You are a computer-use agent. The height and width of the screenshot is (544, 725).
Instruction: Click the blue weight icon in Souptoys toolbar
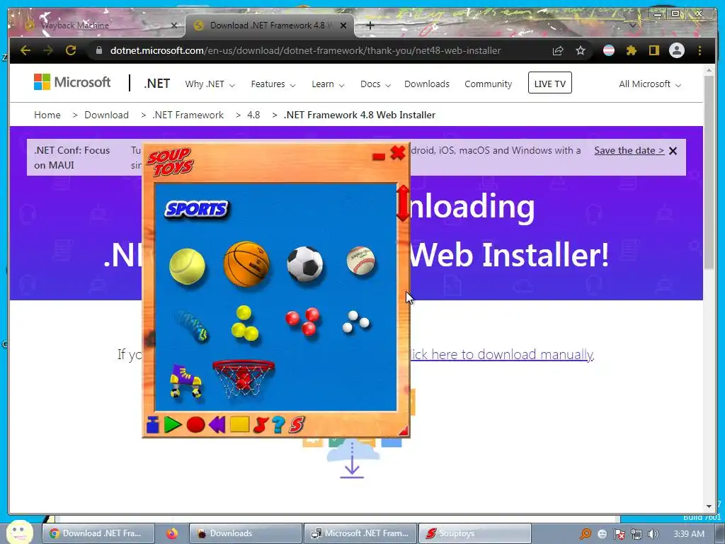153,425
